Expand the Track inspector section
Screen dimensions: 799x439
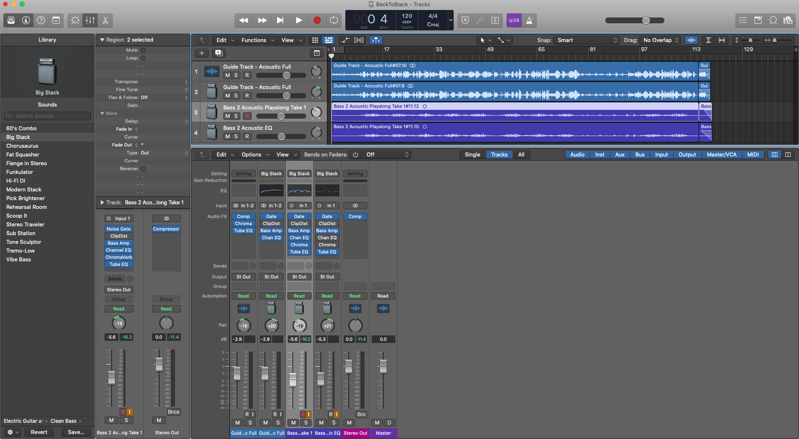[x=102, y=203]
